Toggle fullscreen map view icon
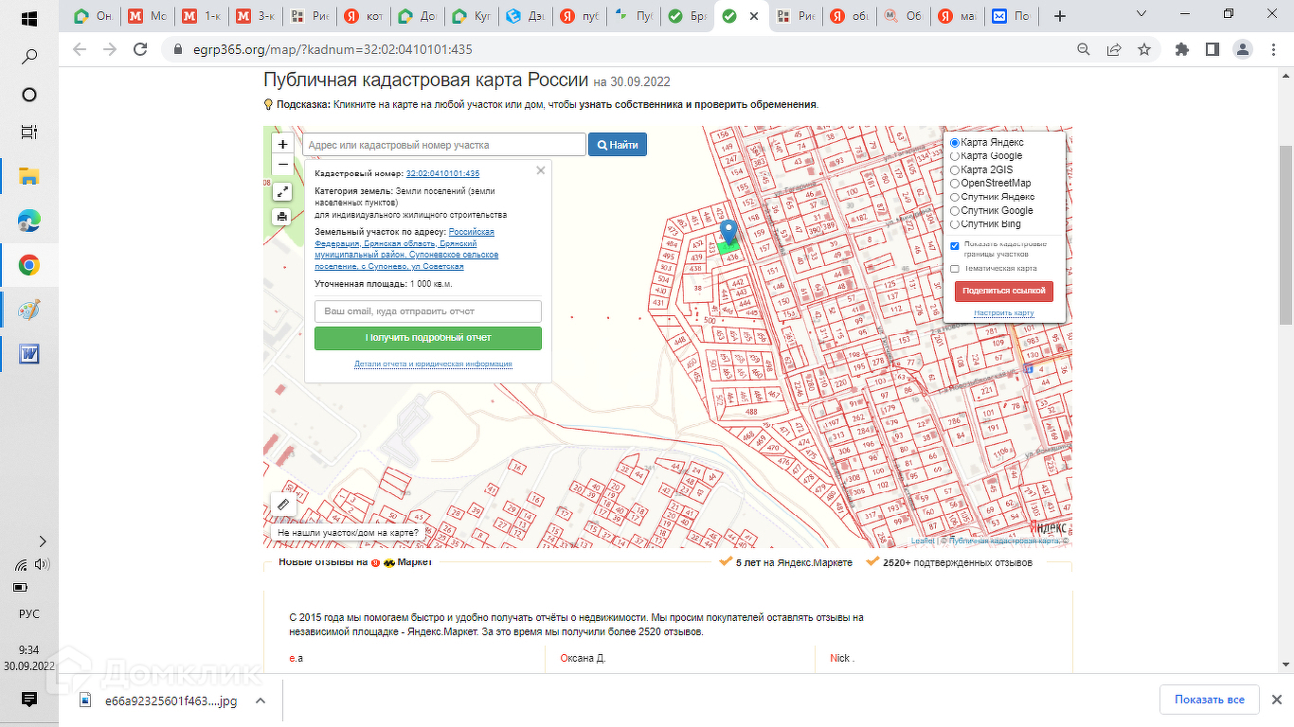 pos(282,192)
